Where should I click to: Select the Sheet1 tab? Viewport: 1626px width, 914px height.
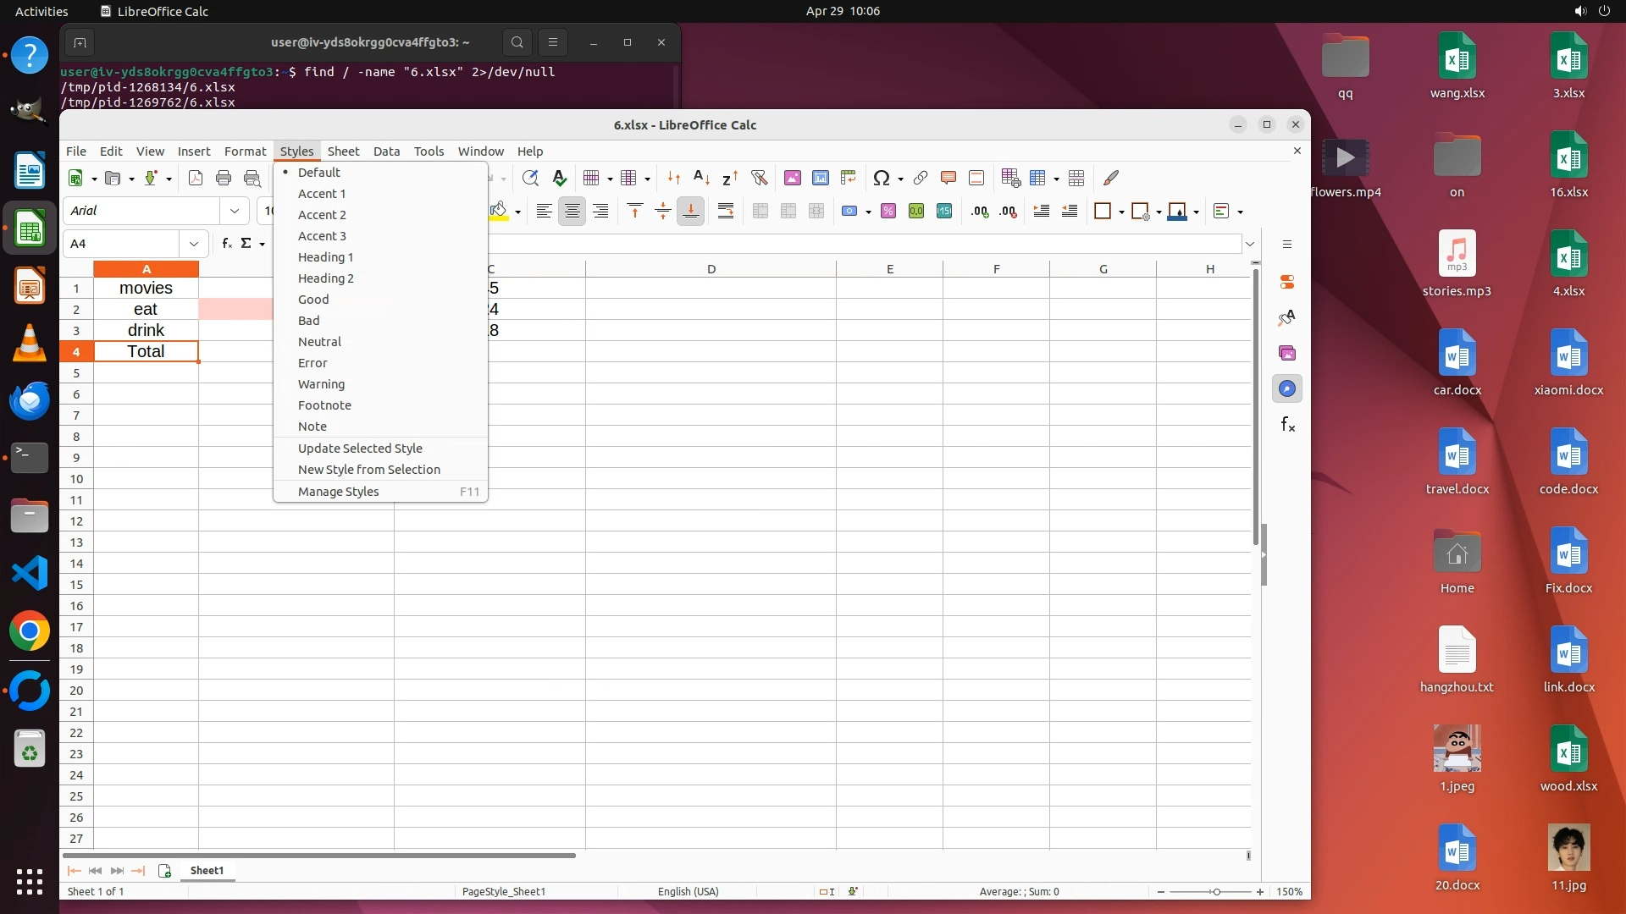tap(207, 870)
